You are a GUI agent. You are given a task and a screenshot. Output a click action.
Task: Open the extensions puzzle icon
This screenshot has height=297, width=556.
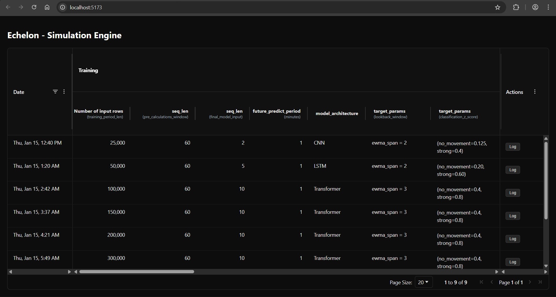click(x=516, y=7)
